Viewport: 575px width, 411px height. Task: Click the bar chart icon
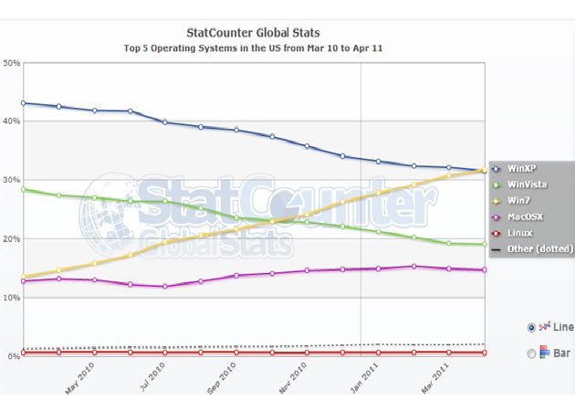(x=545, y=353)
